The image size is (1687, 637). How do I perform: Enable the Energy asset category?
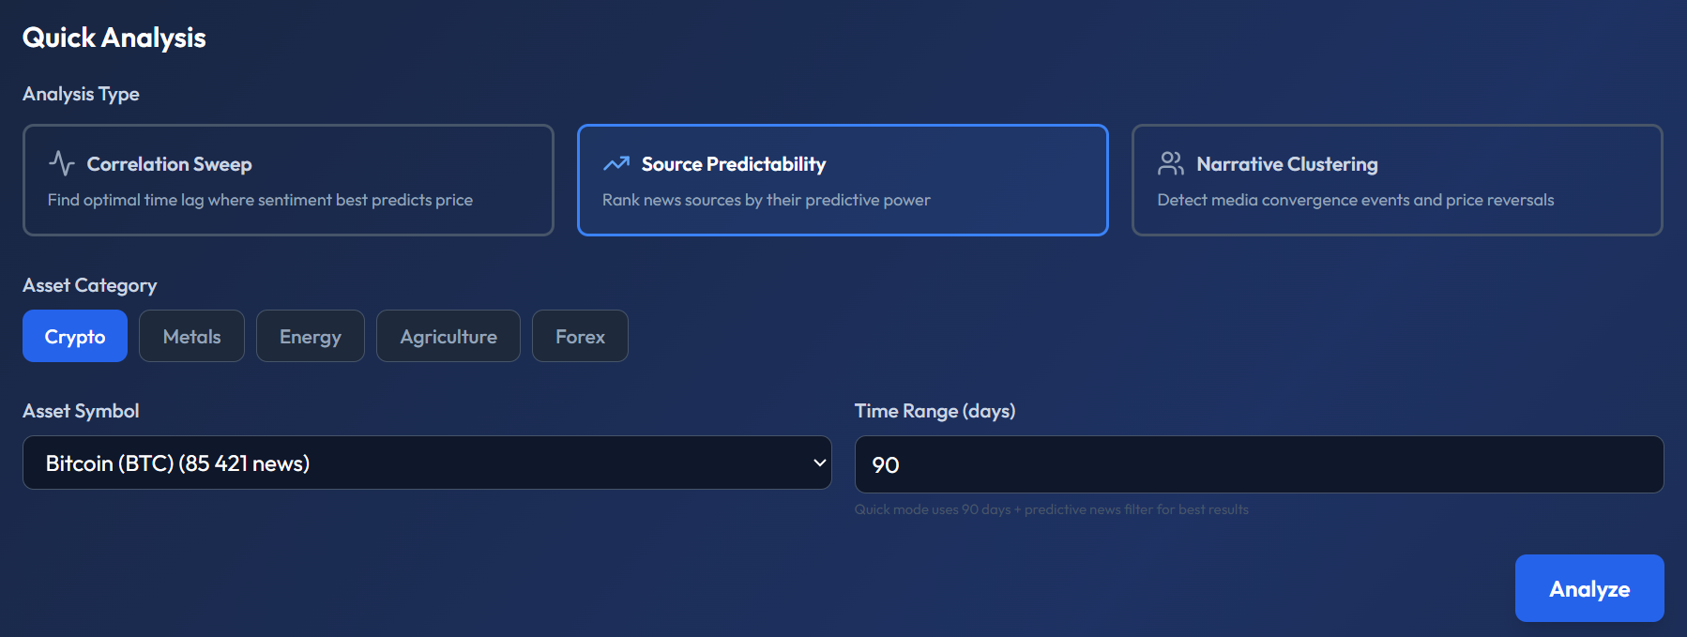(x=310, y=336)
